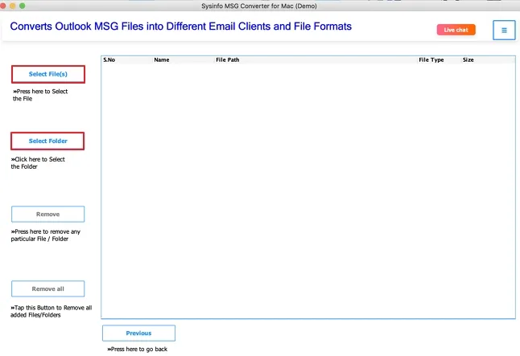Click the Sysinfo MSG Converter window title
This screenshot has height=356, width=520.
259,6
